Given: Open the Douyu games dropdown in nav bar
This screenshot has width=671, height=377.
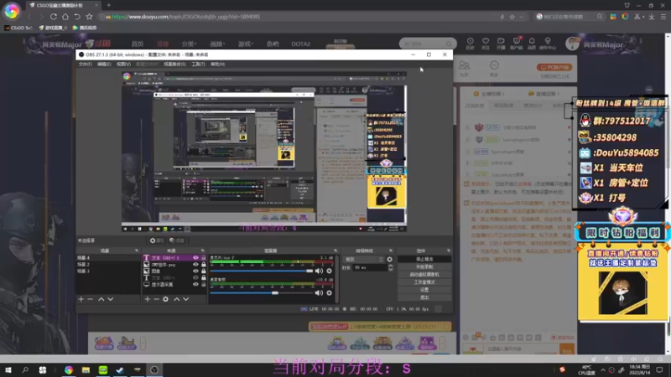Looking at the screenshot, I should click(246, 44).
